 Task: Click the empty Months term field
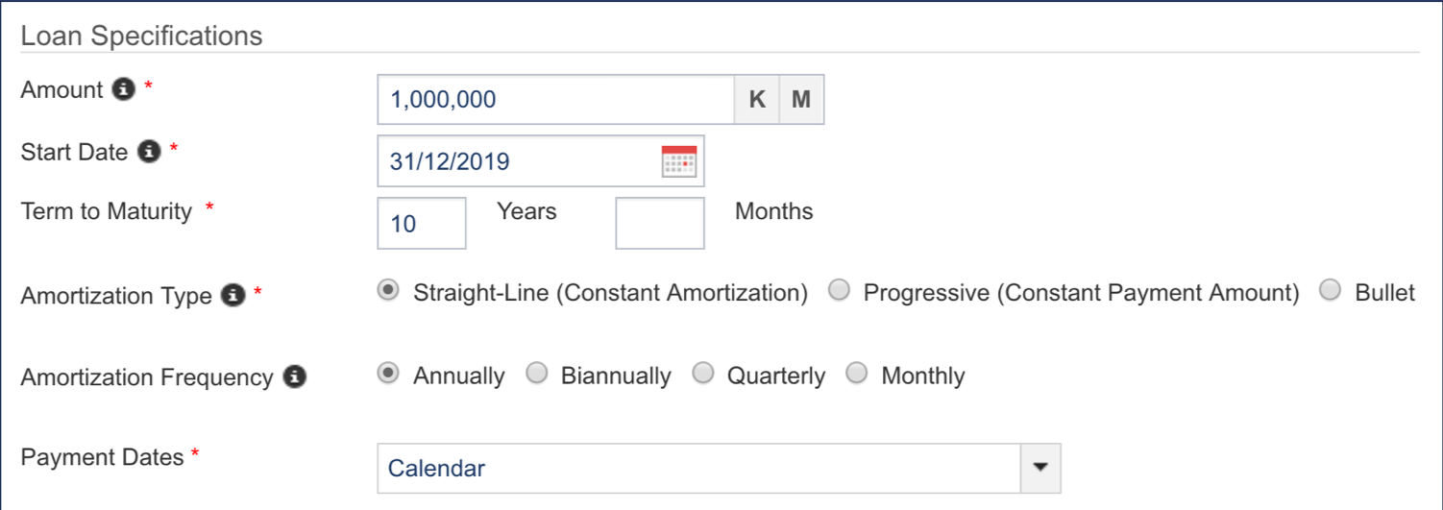(x=659, y=223)
